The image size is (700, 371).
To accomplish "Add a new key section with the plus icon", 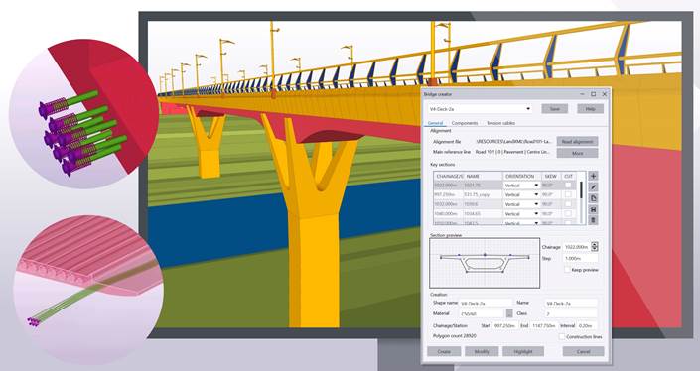I will [x=593, y=176].
